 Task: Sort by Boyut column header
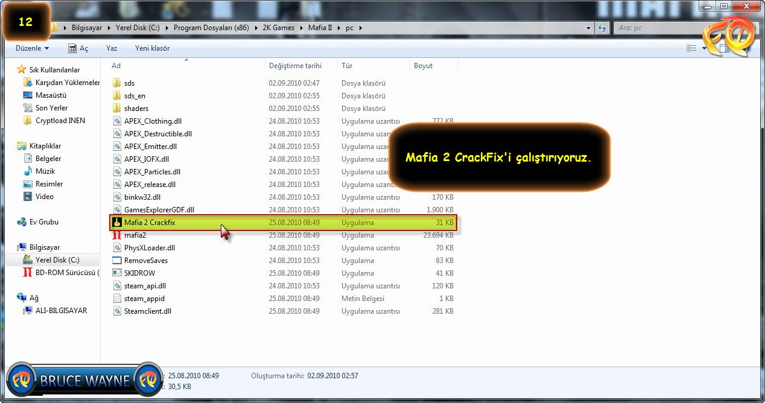tap(434, 66)
